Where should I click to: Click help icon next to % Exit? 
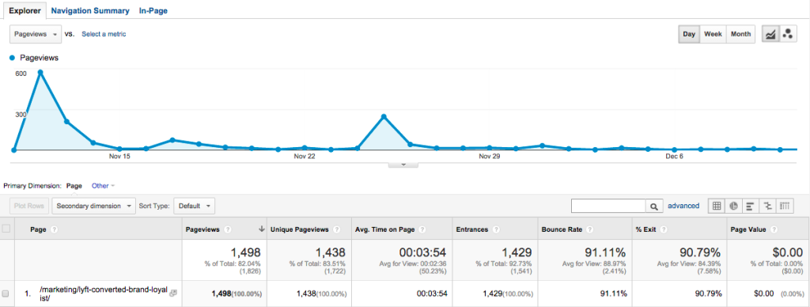[x=663, y=229]
